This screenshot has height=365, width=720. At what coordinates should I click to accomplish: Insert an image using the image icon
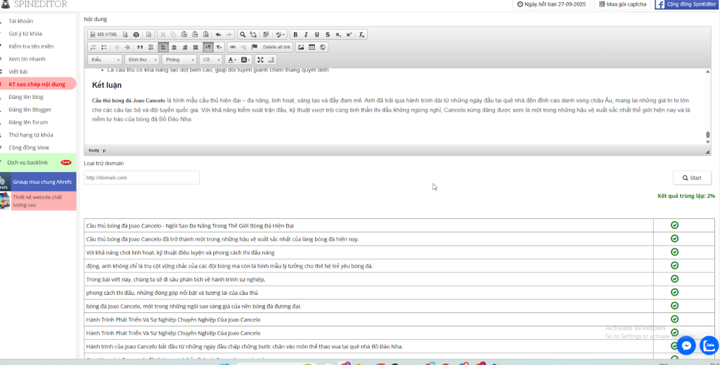click(x=301, y=47)
